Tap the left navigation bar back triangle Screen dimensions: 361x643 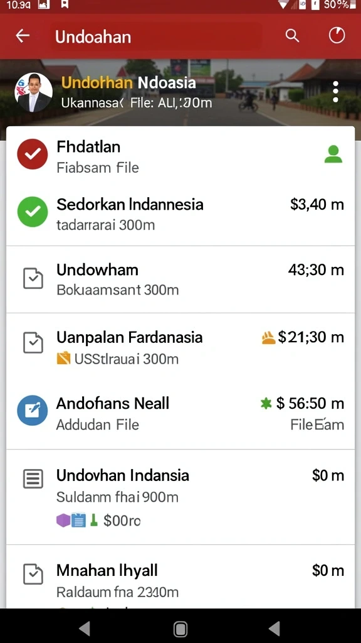[x=85, y=628]
